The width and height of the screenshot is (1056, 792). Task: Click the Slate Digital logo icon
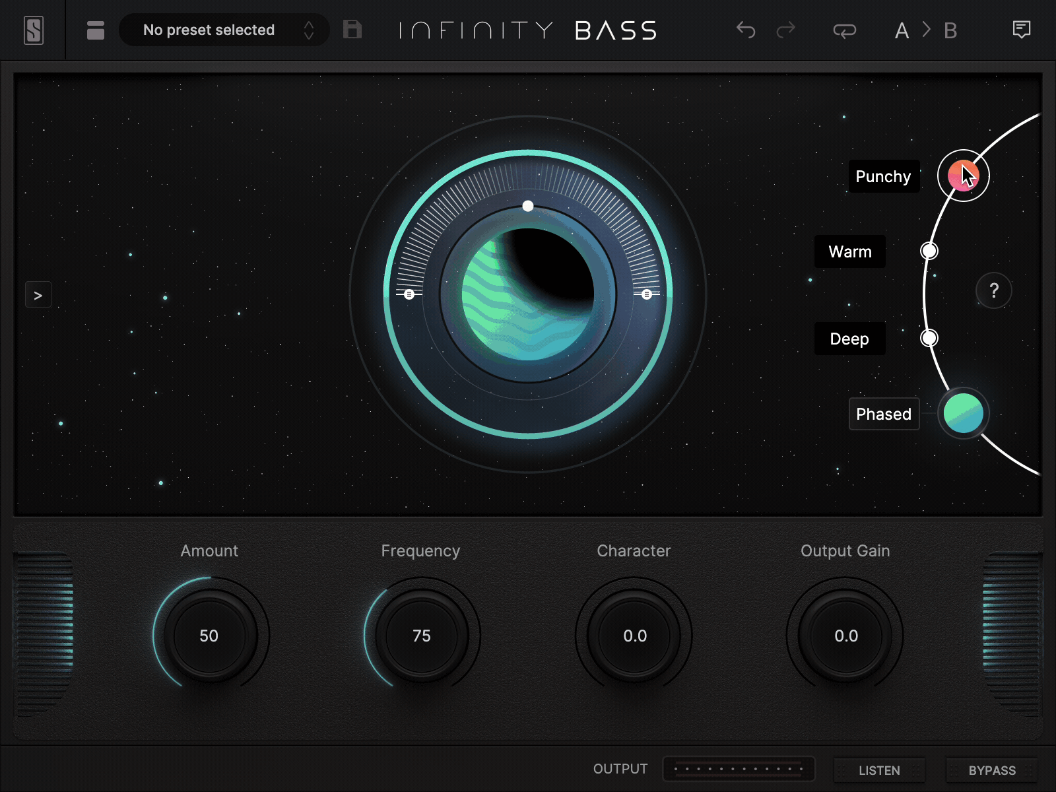[x=34, y=30]
